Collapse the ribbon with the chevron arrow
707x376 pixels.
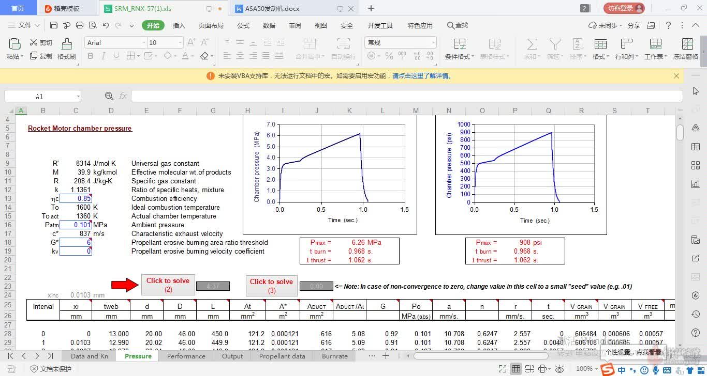pos(696,25)
